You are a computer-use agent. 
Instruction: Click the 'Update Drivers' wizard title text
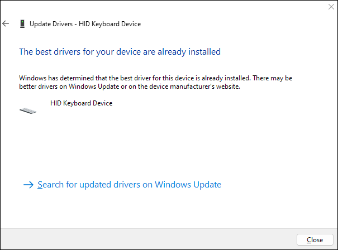(51, 24)
